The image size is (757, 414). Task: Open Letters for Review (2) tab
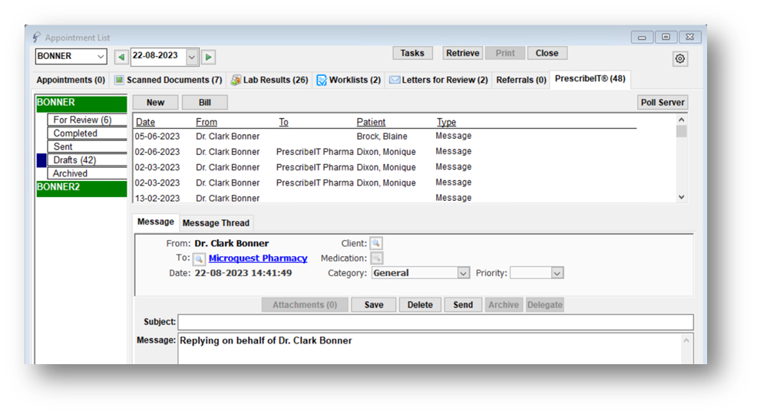click(438, 80)
